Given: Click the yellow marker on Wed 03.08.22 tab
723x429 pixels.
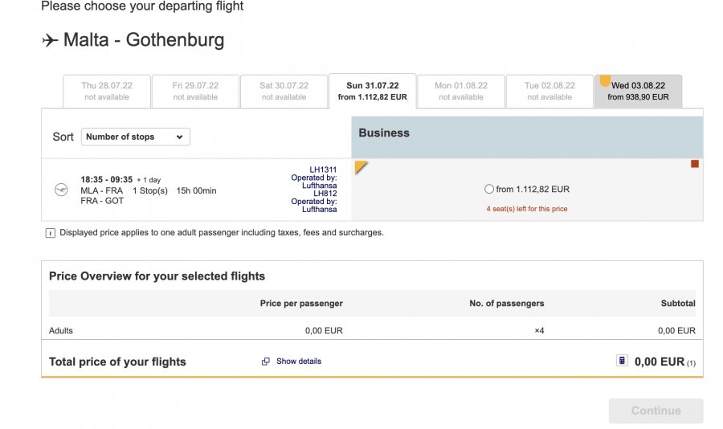Looking at the screenshot, I should click(605, 80).
